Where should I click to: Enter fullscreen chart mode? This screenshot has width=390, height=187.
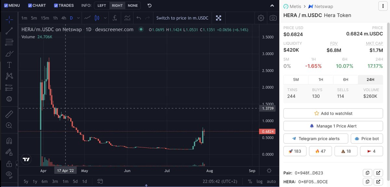tap(219, 18)
